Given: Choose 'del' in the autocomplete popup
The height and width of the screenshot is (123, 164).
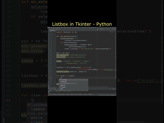Looking at the screenshot, I should [x=74, y=89].
